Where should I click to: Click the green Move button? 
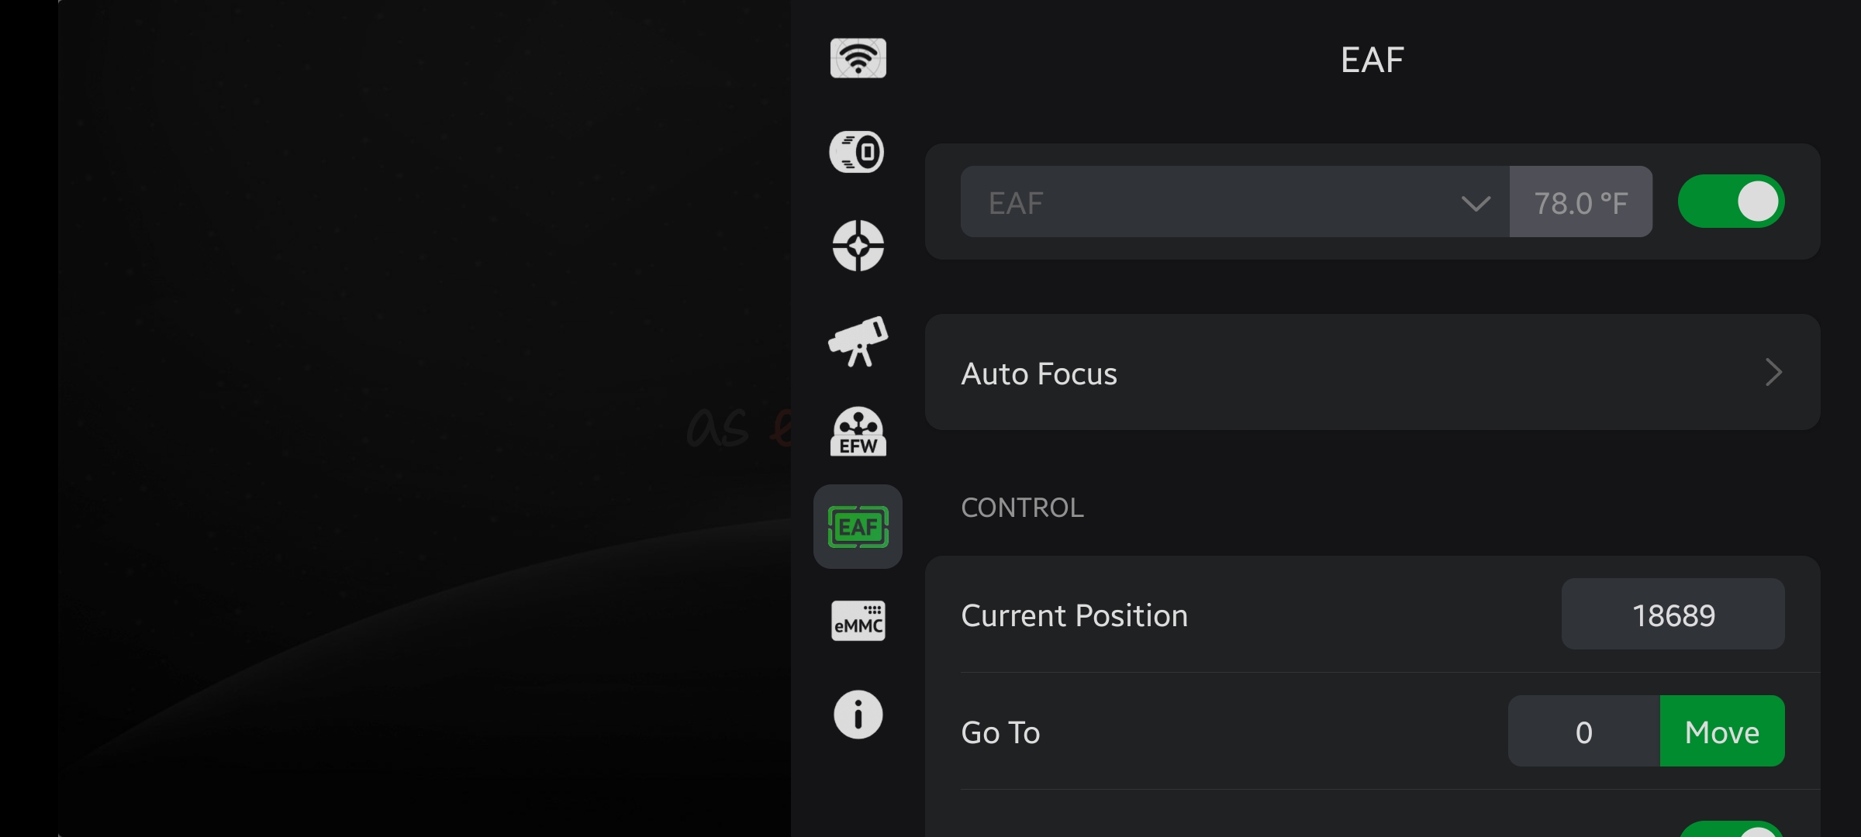coord(1722,731)
